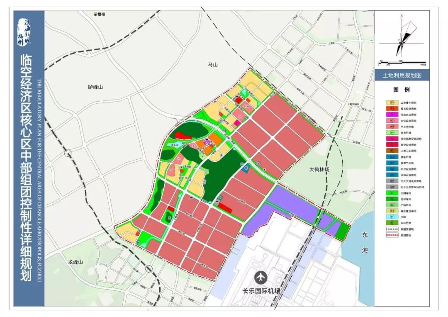Click the 至福州 map label

click(99, 14)
